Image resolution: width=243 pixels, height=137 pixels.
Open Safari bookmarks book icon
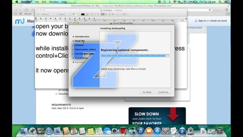pos(16,14)
